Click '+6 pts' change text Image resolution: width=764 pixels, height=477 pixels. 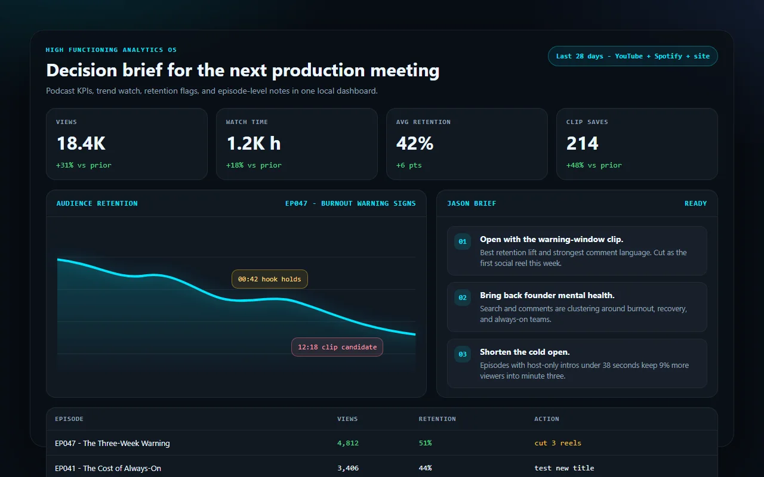(409, 165)
